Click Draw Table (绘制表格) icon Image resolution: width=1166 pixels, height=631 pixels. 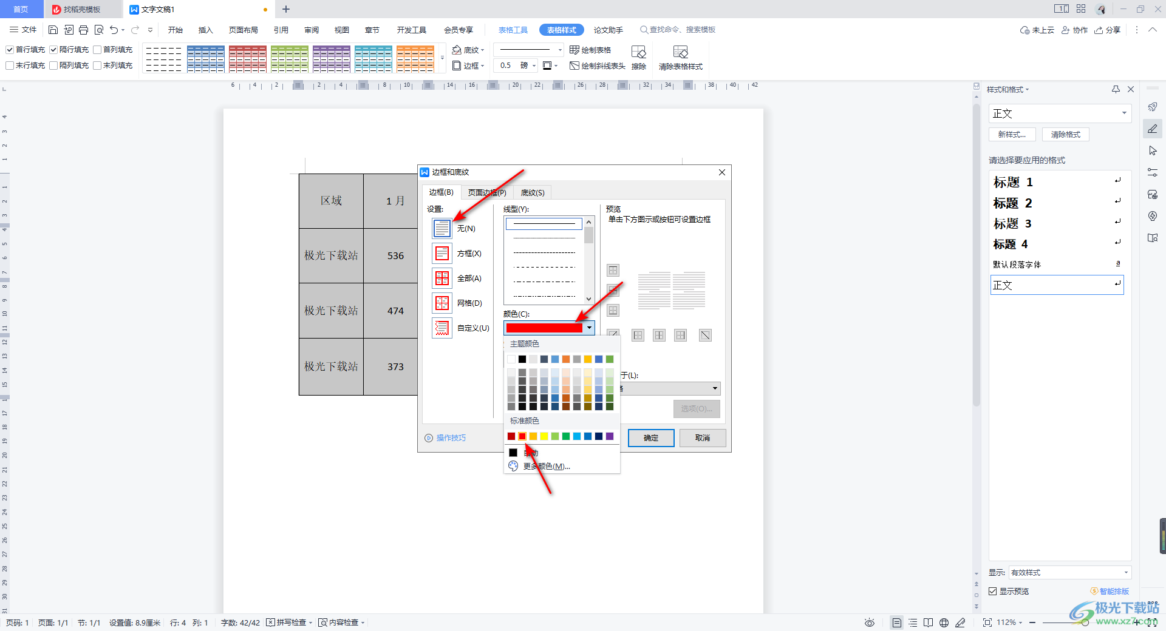click(574, 50)
